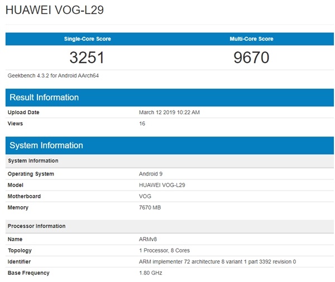Select the Single-Core Score header

coord(87,39)
